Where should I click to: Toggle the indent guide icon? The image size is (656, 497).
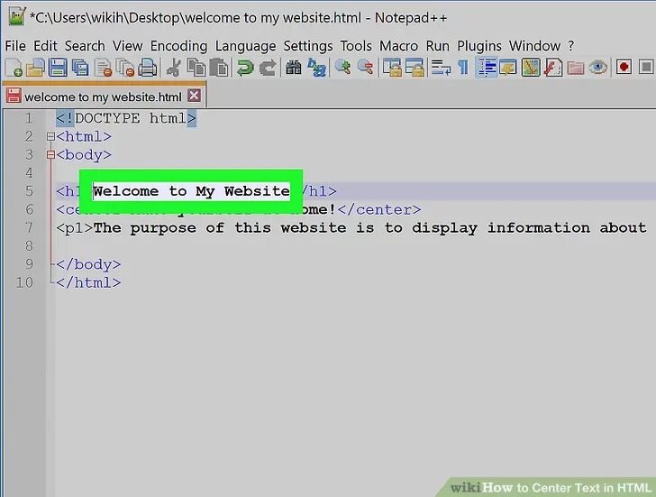[486, 68]
